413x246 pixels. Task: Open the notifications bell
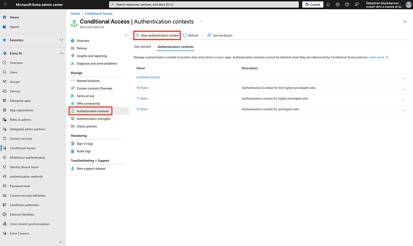coord(328,5)
